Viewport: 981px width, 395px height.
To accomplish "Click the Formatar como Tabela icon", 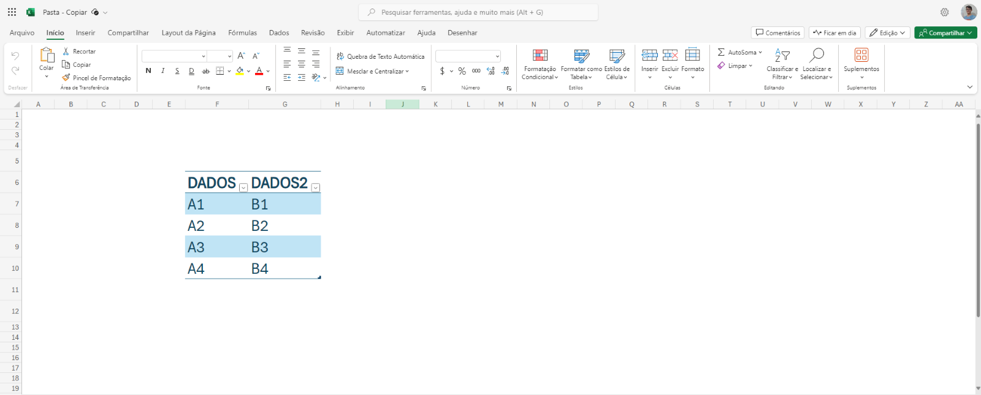I will coord(581,56).
